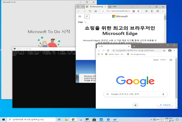
Task: Start voice search with microphone icon
Action: pos(163,94)
